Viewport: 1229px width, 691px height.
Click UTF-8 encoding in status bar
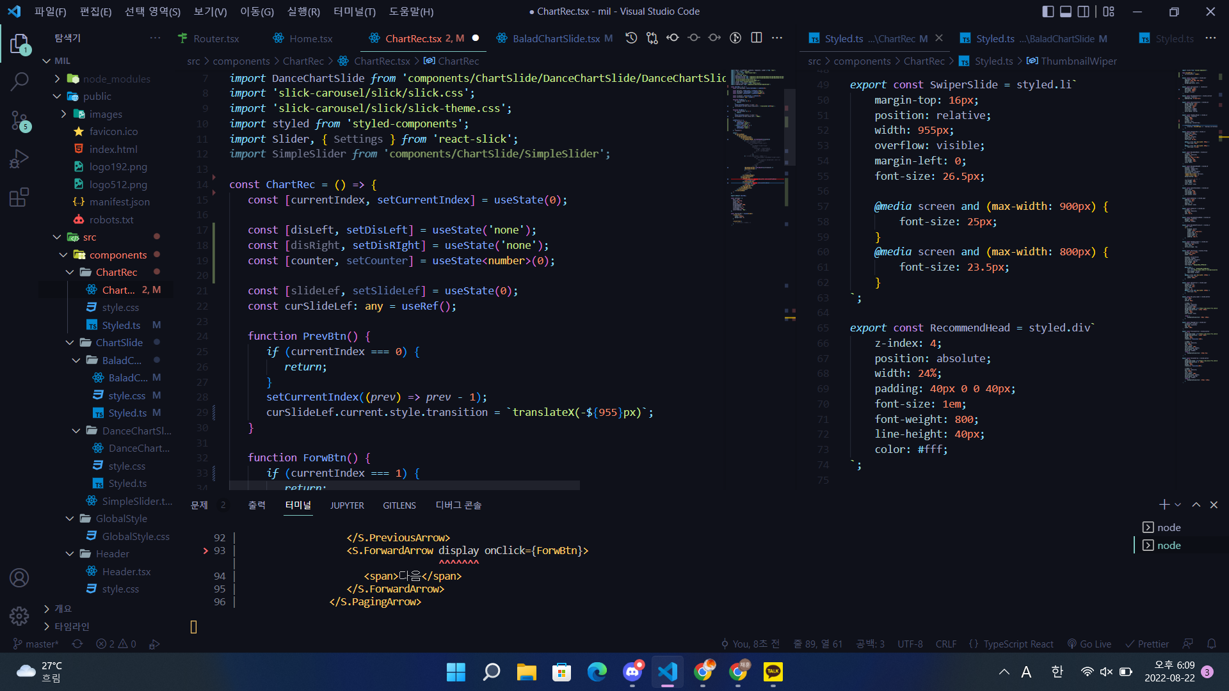(x=910, y=644)
